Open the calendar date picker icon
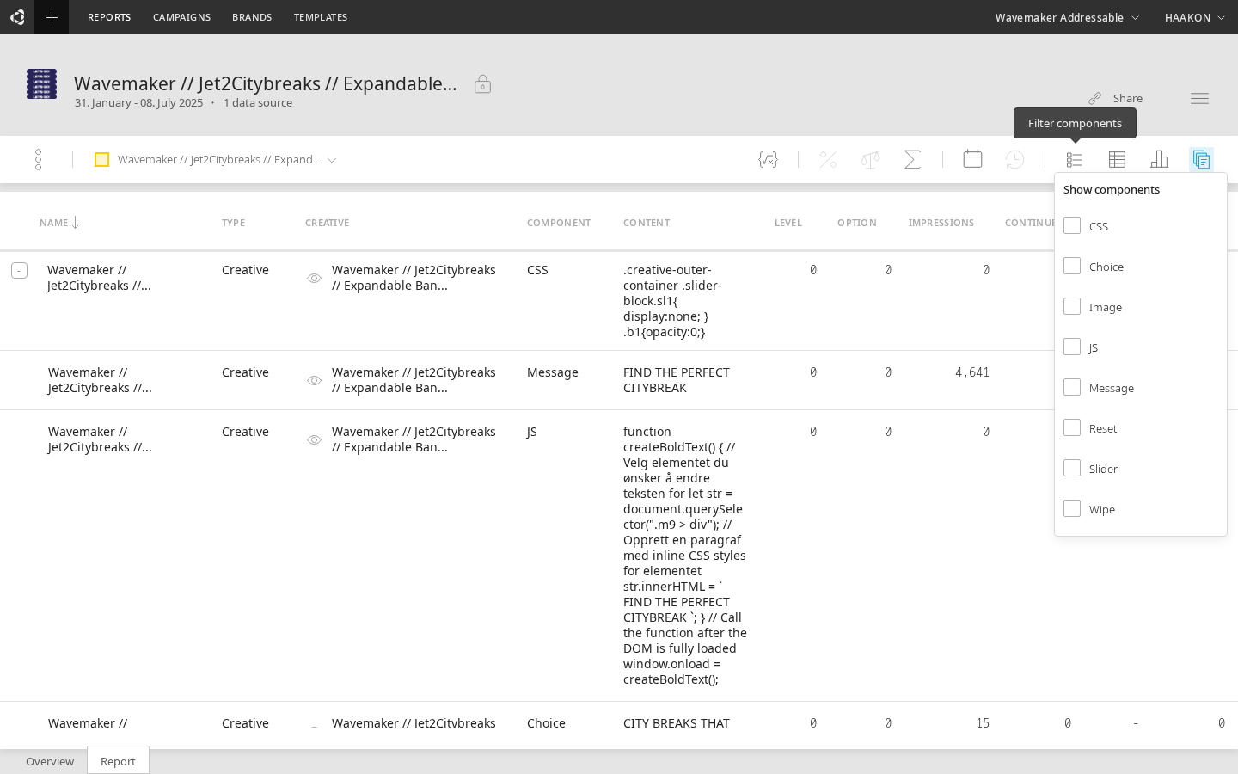1238x774 pixels. pos(972,159)
